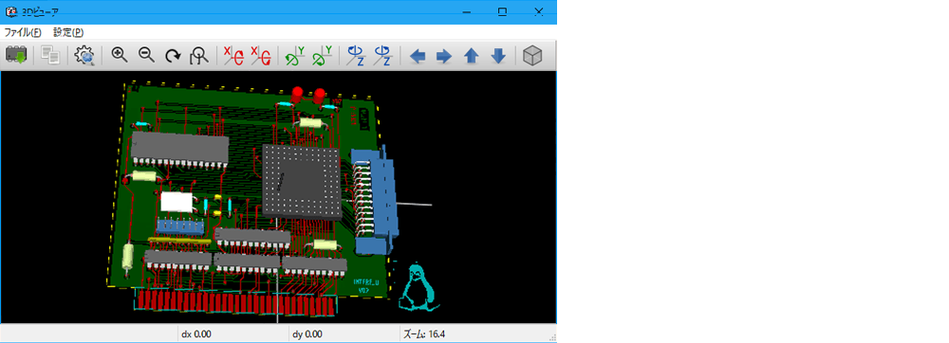
Task: Copy the 3D image to clipboard
Action: [x=50, y=56]
